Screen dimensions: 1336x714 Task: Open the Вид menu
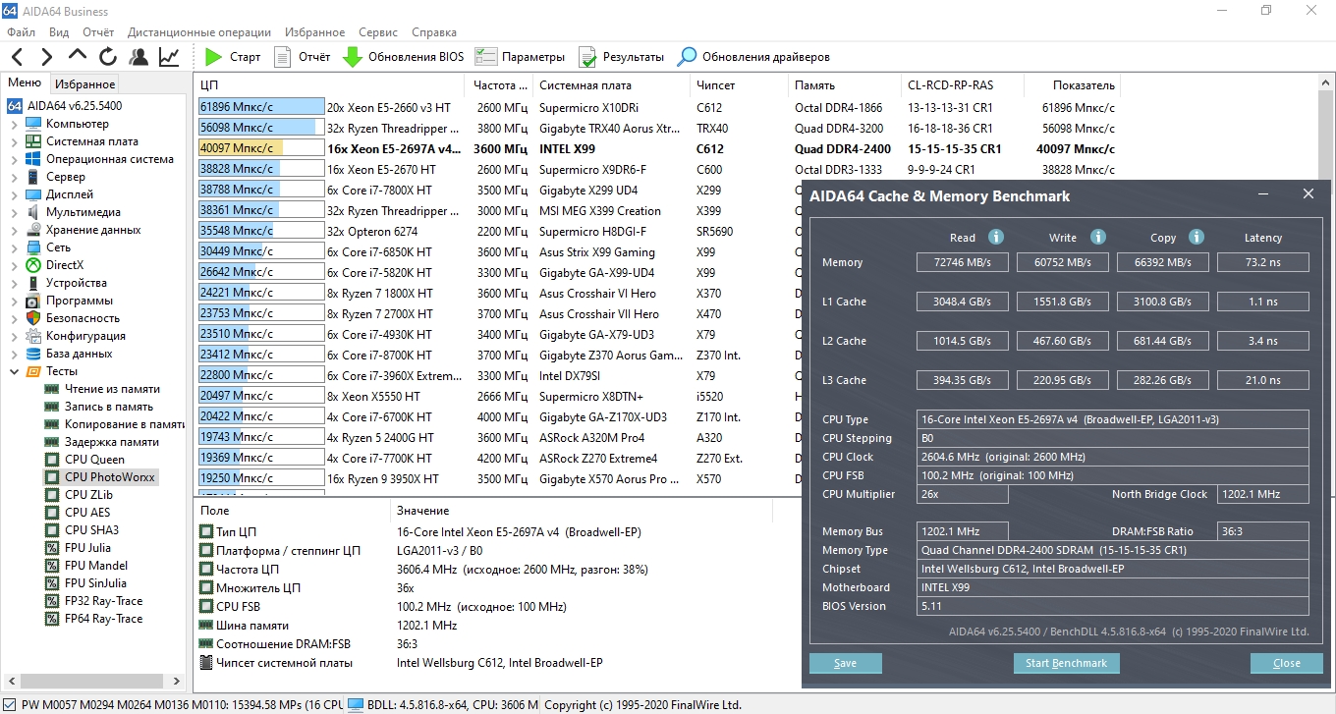click(x=59, y=31)
